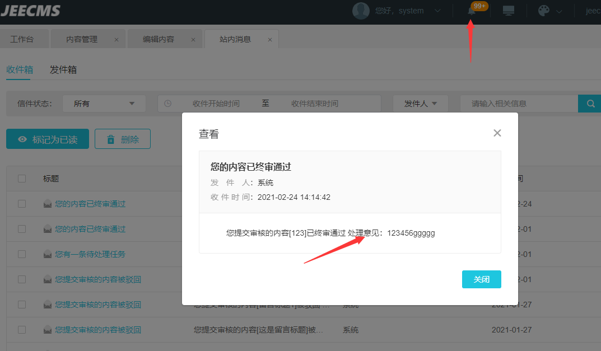Check the box for the second 终审通过 row
Screen dimensions: 601x351
(x=22, y=229)
